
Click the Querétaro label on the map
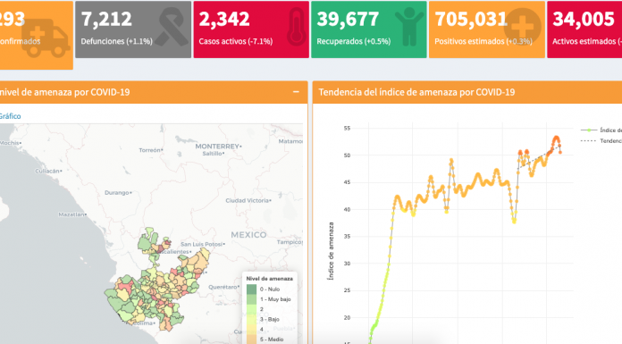pos(223,287)
